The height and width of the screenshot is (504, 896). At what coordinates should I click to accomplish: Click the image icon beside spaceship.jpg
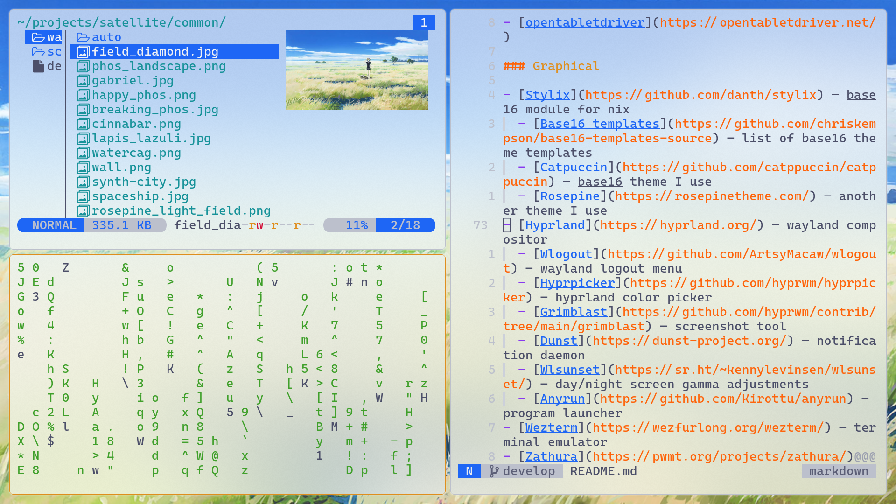coord(83,196)
